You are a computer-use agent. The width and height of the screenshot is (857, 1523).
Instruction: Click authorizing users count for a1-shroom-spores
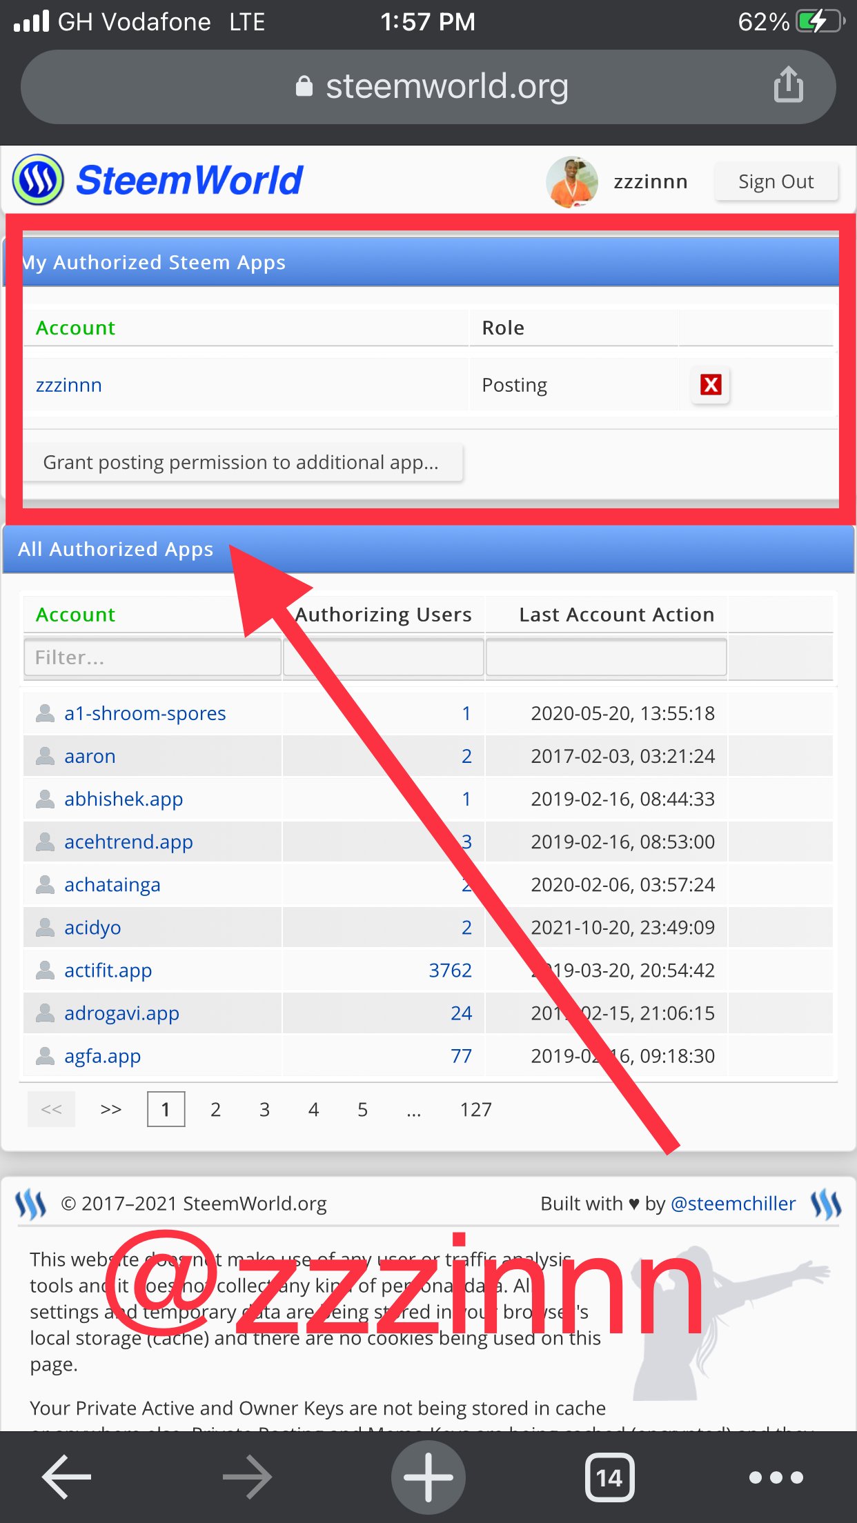(466, 713)
